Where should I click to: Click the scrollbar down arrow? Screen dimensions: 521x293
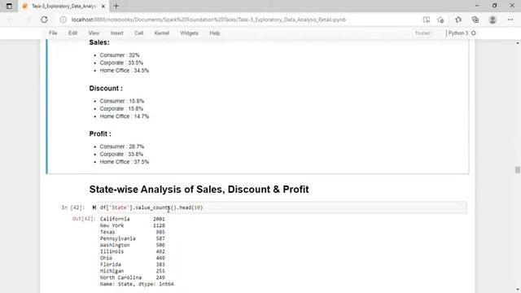click(x=518, y=290)
